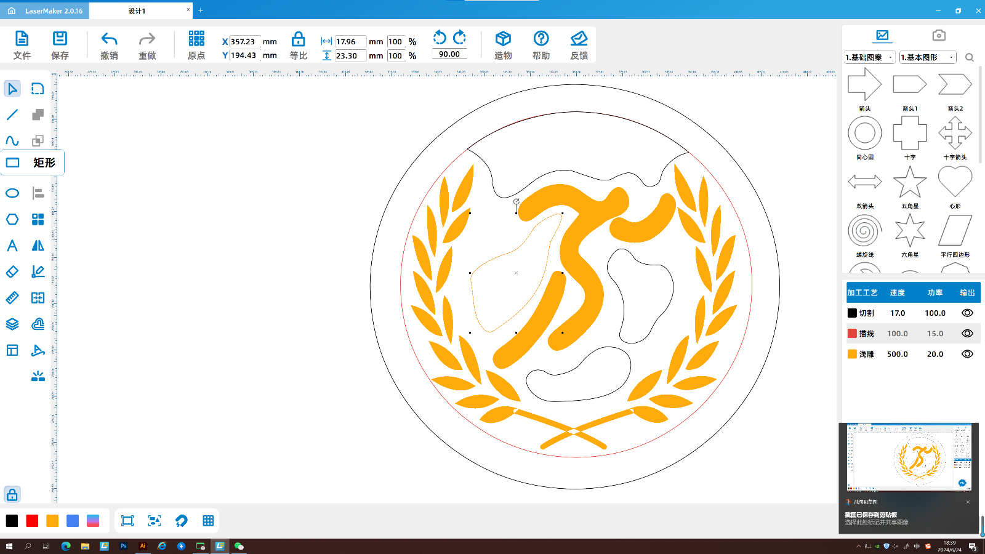985x554 pixels.
Task: Open the 文件 file menu
Action: tap(22, 46)
